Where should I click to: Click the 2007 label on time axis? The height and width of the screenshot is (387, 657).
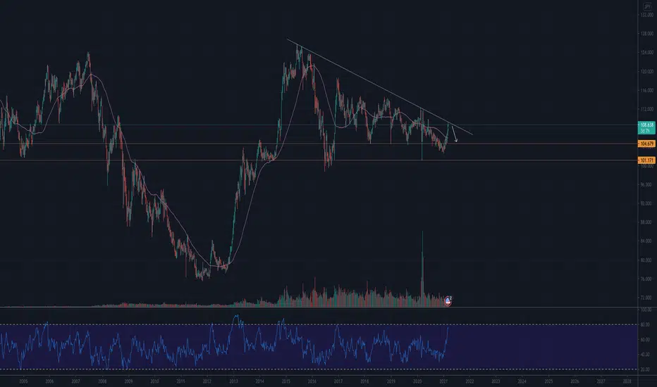(76, 381)
